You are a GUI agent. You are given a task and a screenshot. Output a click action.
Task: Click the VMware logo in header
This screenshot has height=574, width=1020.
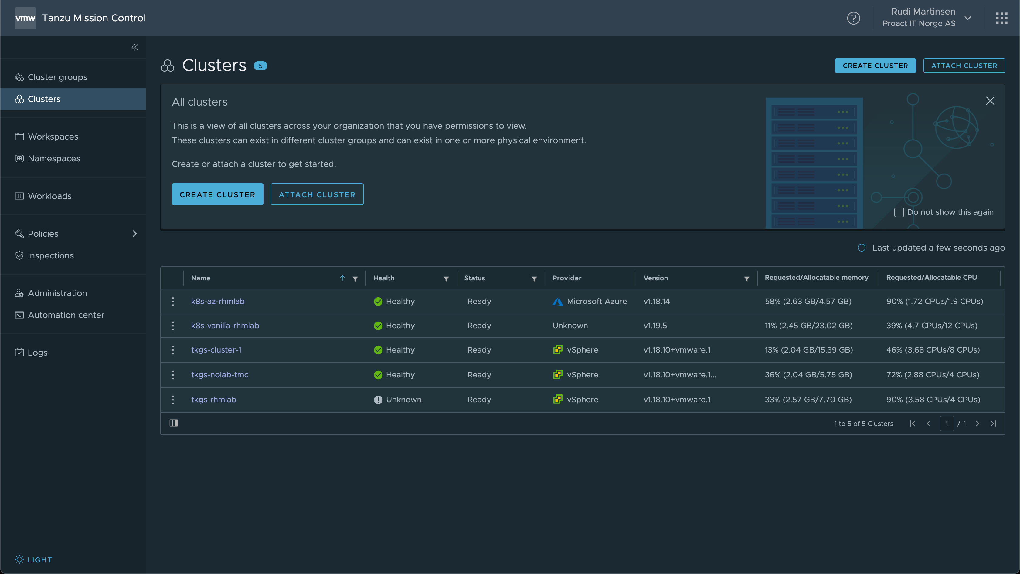click(x=25, y=18)
